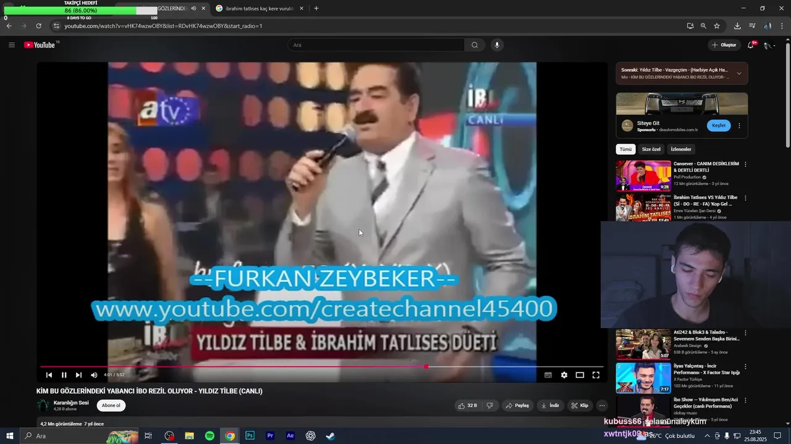The image size is (791, 444).
Task: Open options for İbrahim Tatlıses VS Yıldız Tilbe
Action: pyautogui.click(x=745, y=199)
